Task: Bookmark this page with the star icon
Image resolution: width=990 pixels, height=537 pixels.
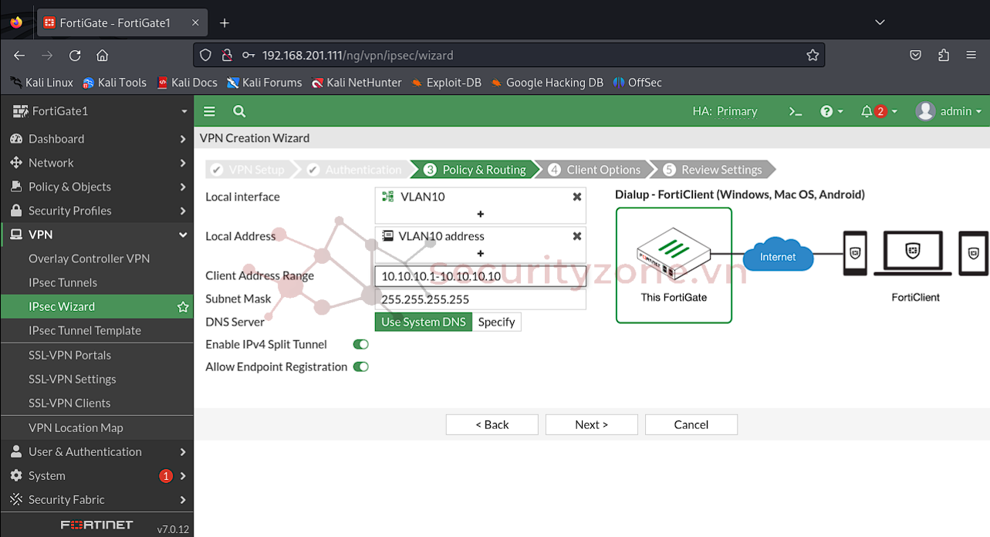Action: coord(813,56)
